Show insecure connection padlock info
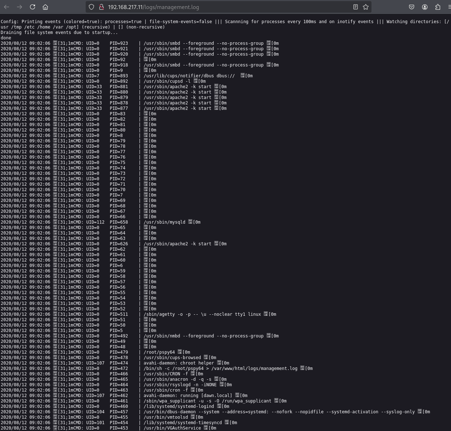This screenshot has height=431, width=451. coord(101,7)
